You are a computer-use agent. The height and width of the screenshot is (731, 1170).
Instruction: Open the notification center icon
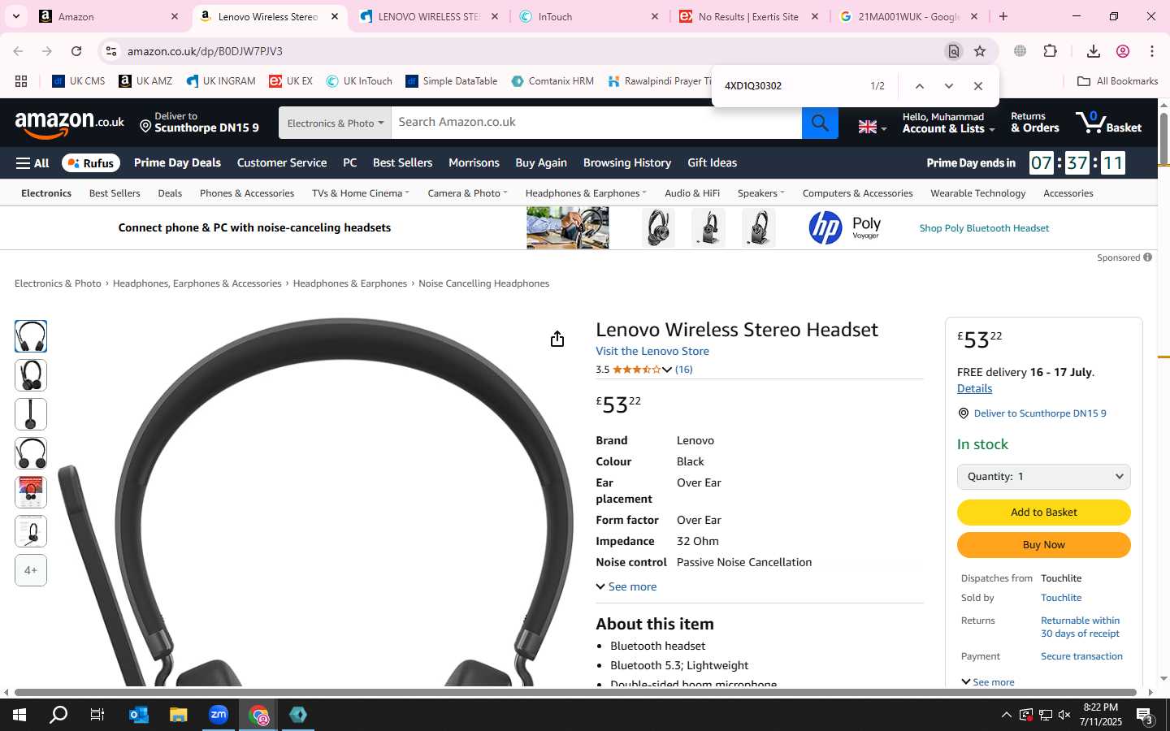pyautogui.click(x=1146, y=716)
